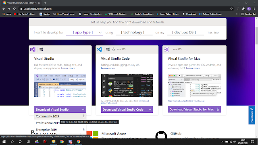Click Download Visual Studio for Mac button

194,110
